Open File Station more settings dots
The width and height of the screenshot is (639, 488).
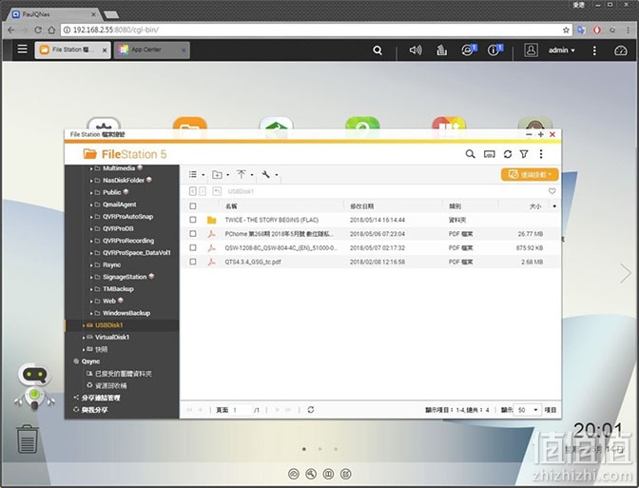[541, 154]
